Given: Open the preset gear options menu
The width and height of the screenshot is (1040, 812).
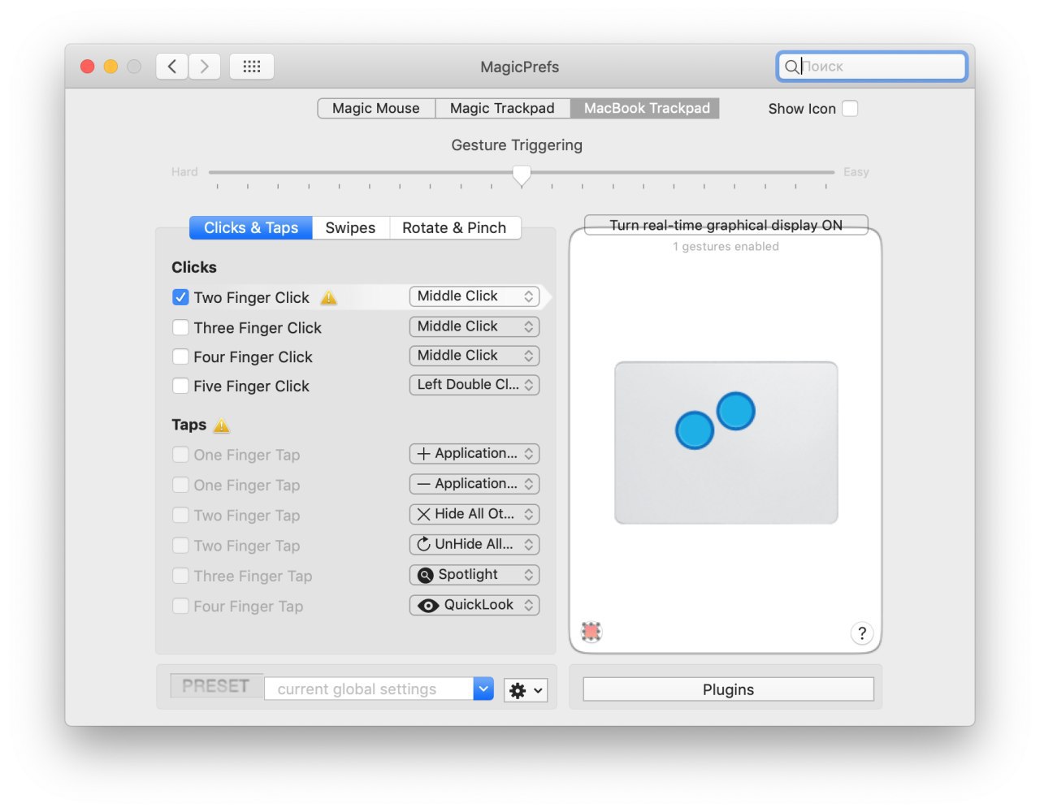Looking at the screenshot, I should (526, 690).
